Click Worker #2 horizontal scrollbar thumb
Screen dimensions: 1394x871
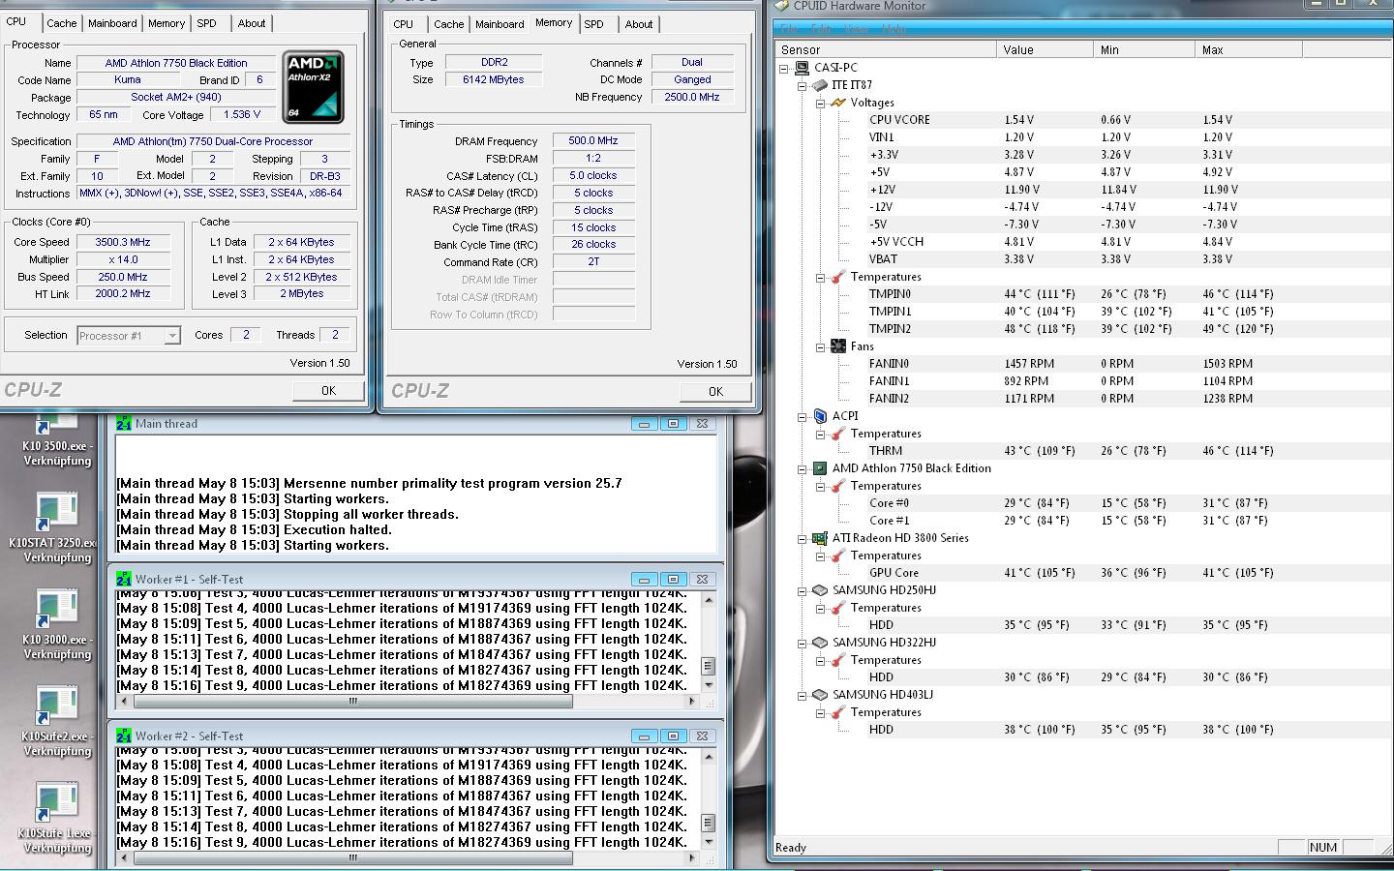coord(353,857)
